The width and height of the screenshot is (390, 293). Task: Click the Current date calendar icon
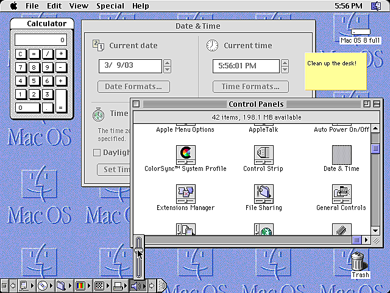(x=98, y=45)
